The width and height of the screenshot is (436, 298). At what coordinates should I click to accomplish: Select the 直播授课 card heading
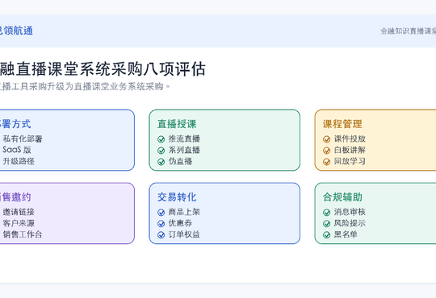click(x=177, y=124)
